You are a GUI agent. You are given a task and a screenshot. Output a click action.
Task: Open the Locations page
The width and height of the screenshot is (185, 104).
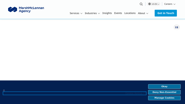130,13
